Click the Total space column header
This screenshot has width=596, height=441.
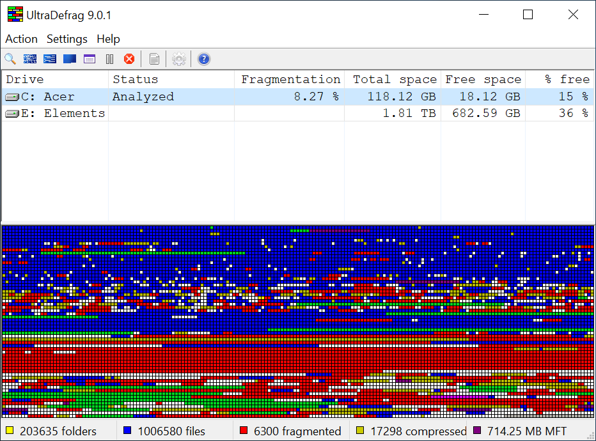[394, 80]
